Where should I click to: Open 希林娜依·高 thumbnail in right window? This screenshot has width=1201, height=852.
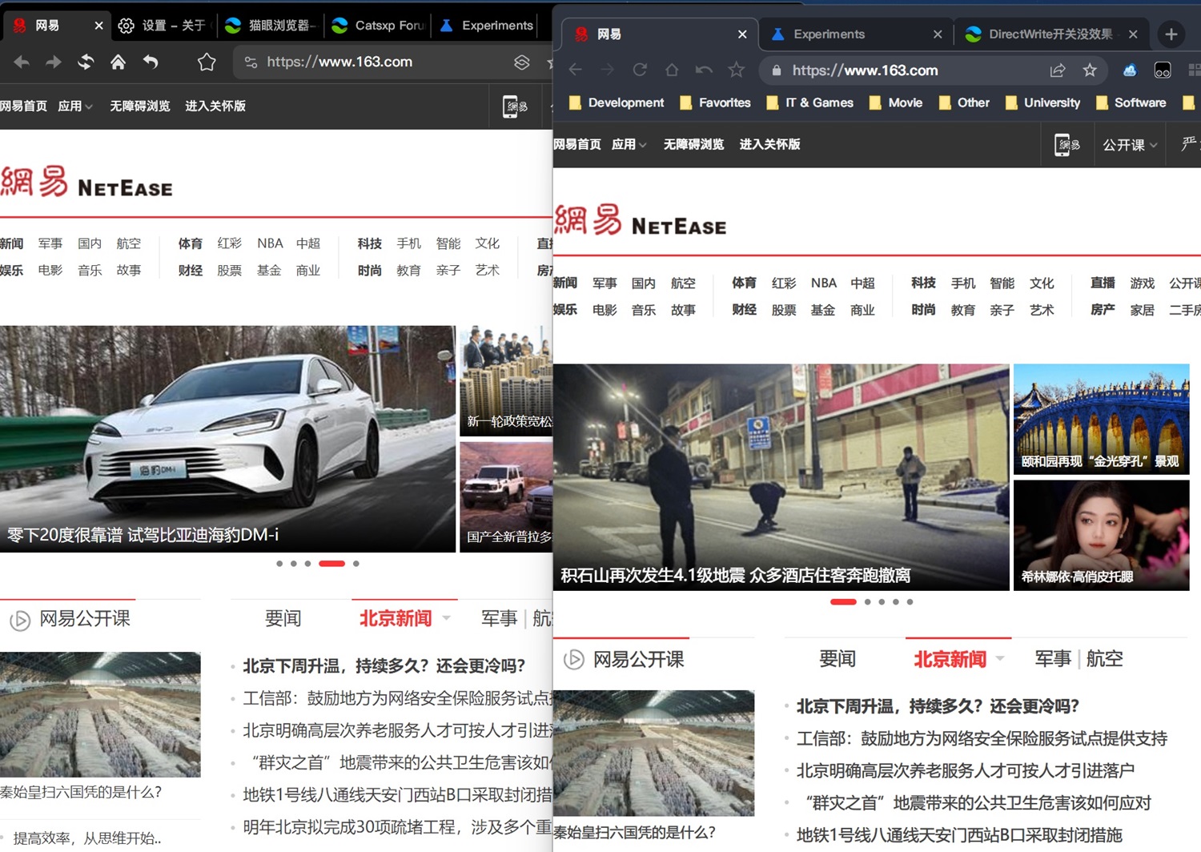(x=1101, y=535)
